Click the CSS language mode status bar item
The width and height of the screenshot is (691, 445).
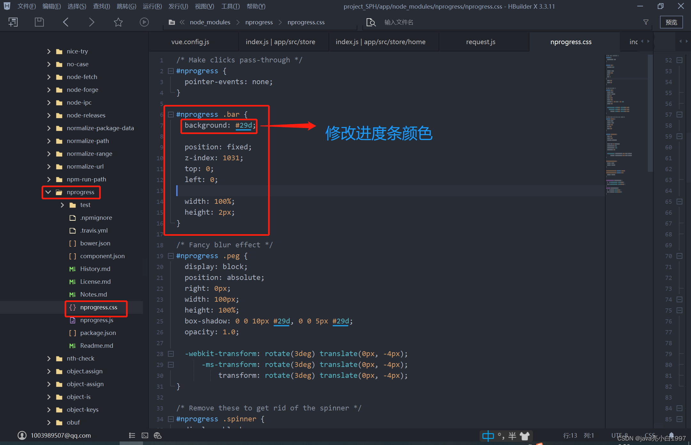click(x=649, y=435)
